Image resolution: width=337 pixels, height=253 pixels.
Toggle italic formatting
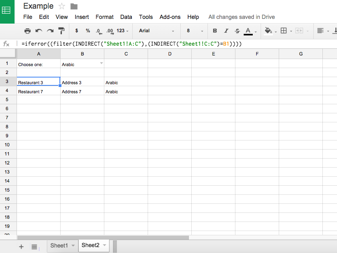[226, 31]
